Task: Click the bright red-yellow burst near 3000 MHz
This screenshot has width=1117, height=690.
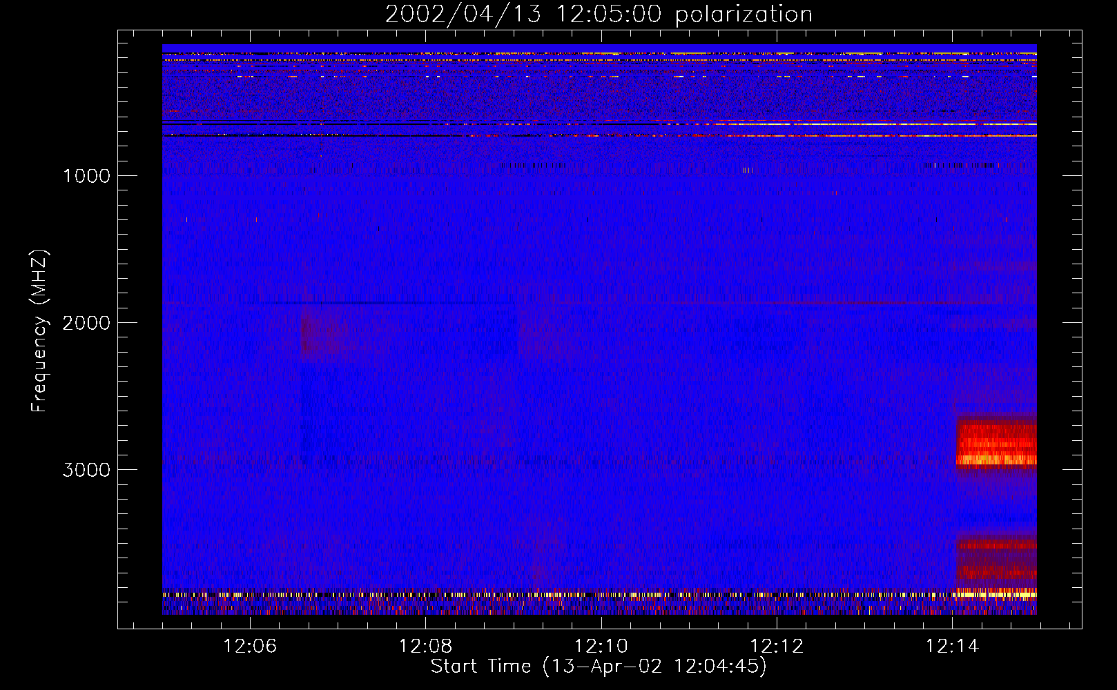Action: tap(996, 444)
